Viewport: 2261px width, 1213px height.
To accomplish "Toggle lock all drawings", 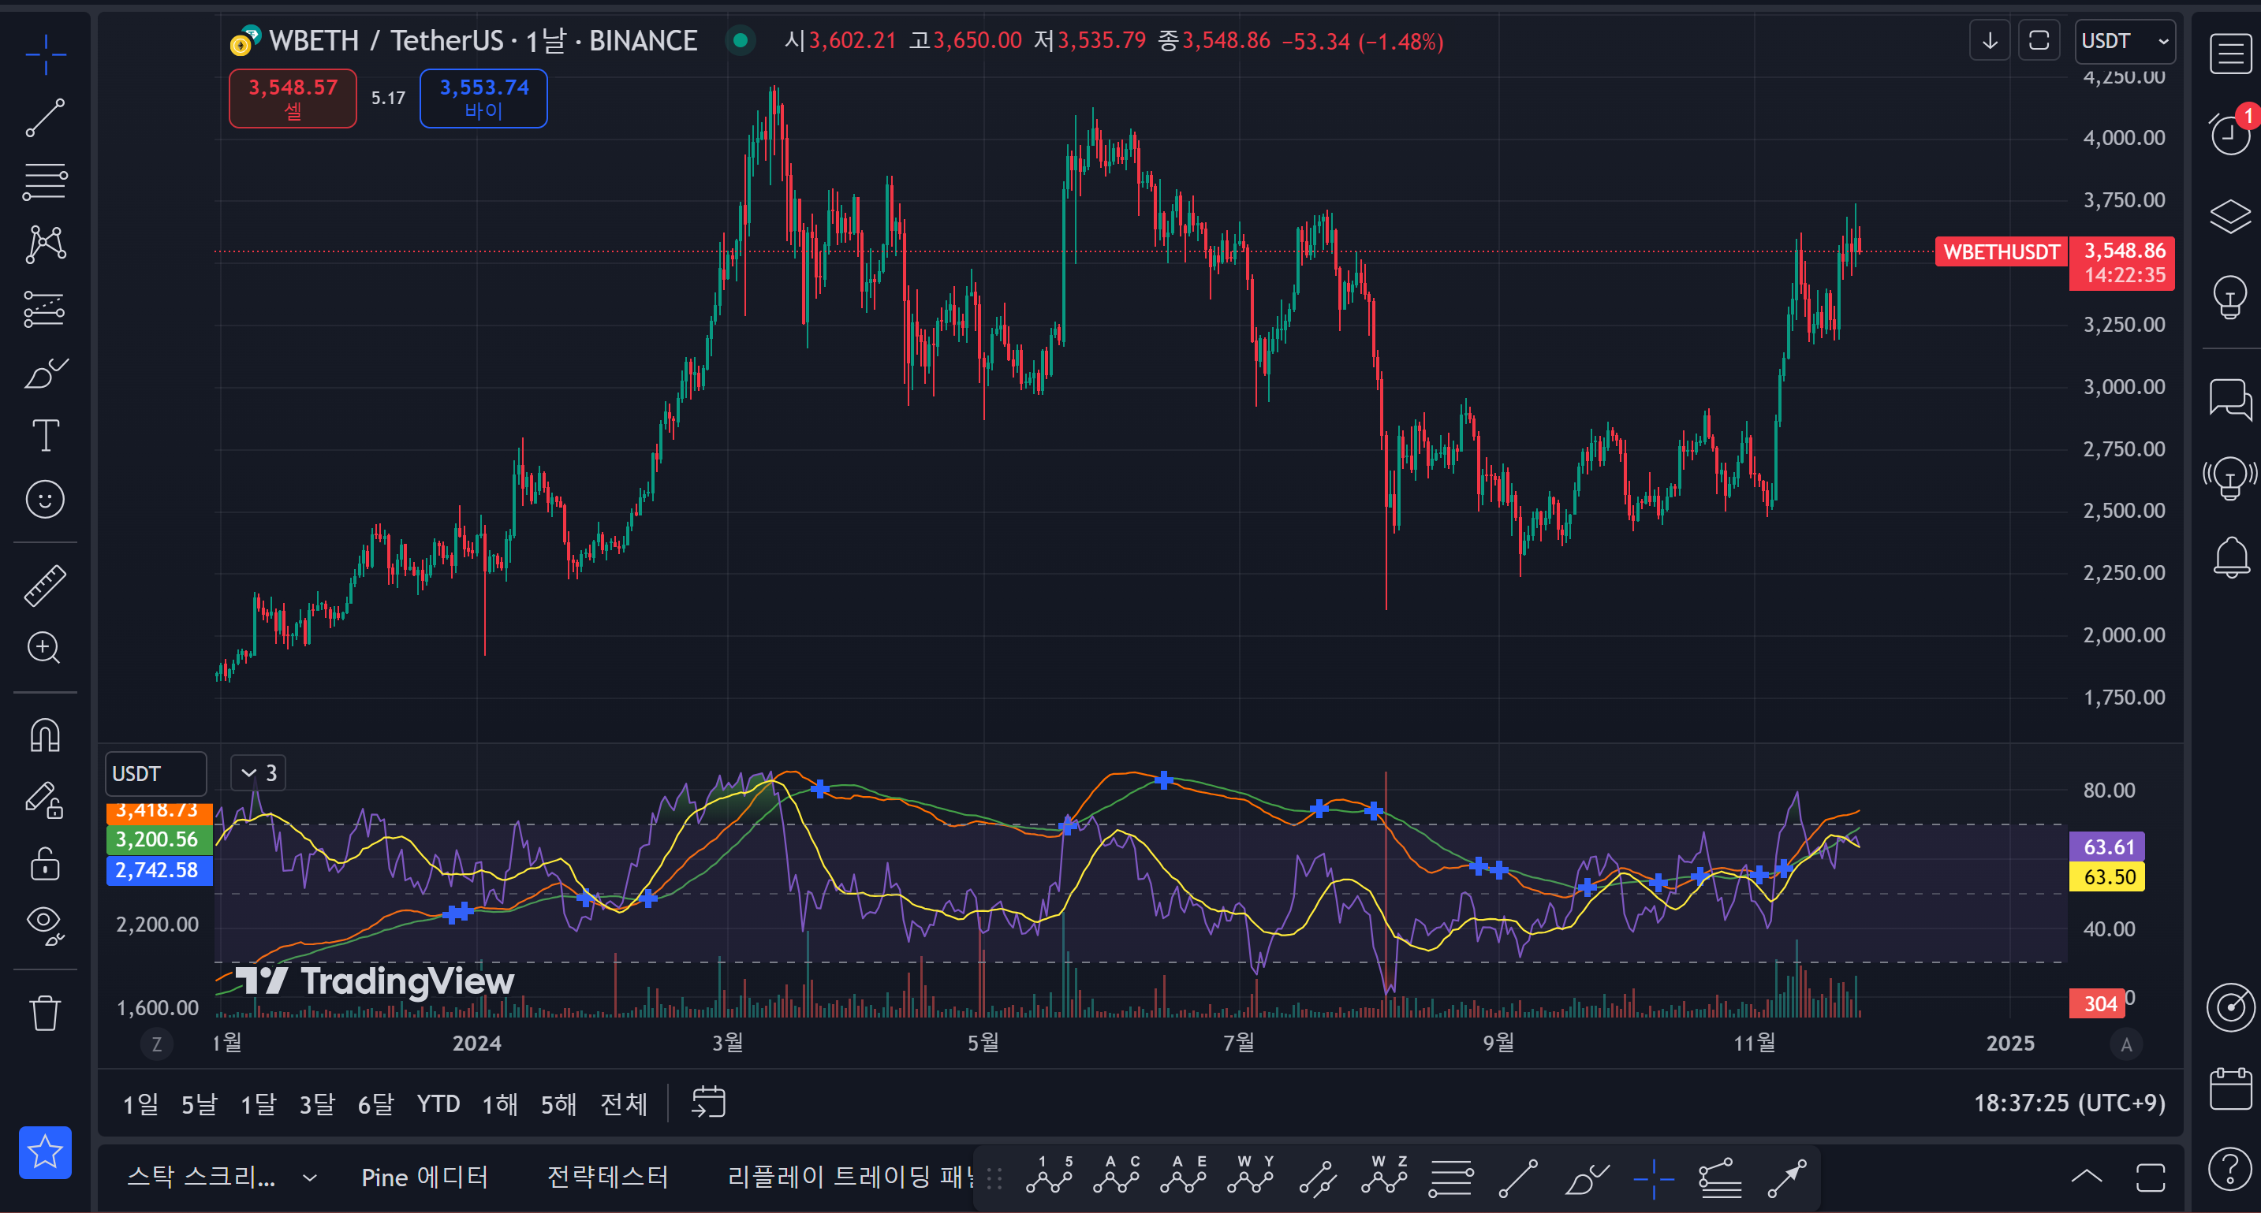I will (x=45, y=864).
